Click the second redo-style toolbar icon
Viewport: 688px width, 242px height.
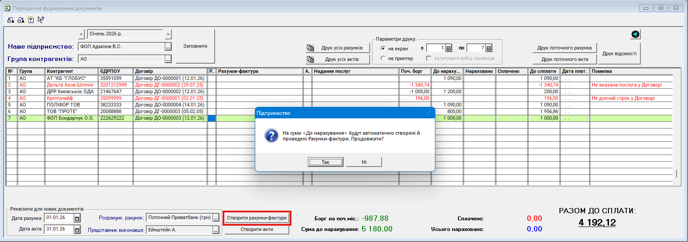[21, 19]
